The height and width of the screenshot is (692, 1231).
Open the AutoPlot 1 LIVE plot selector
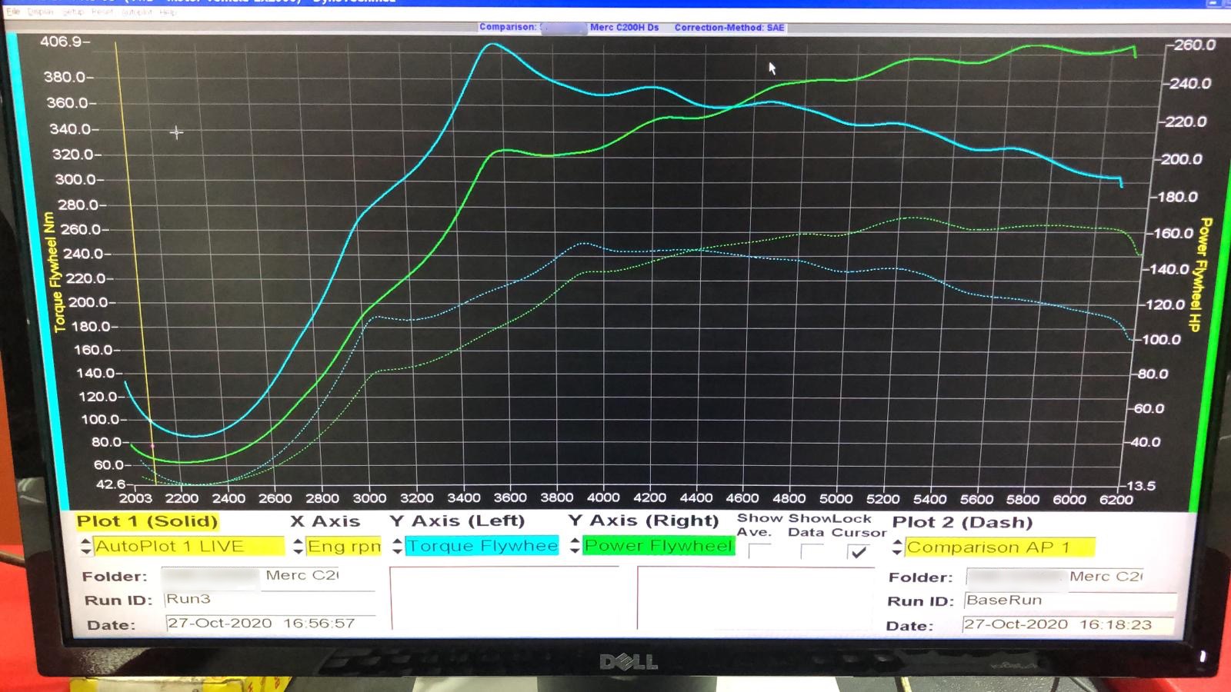(188, 547)
